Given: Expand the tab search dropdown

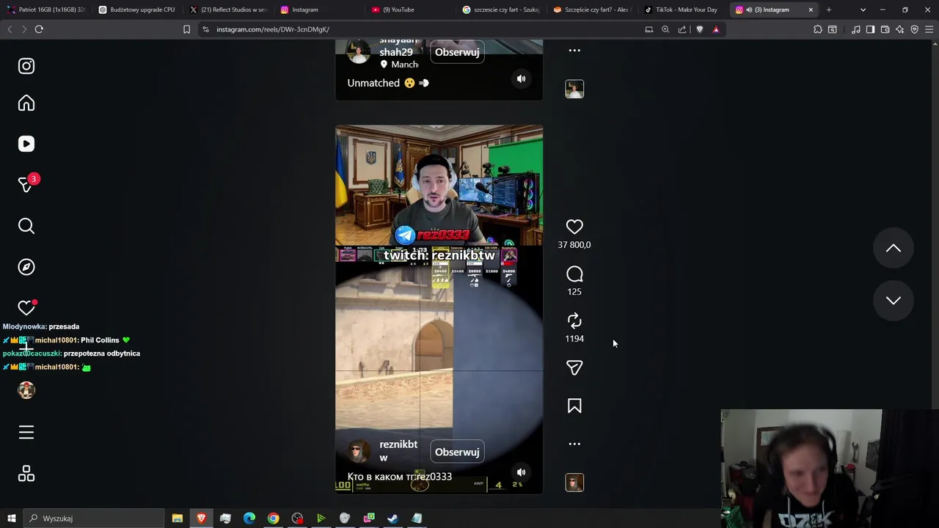Looking at the screenshot, I should click(863, 10).
